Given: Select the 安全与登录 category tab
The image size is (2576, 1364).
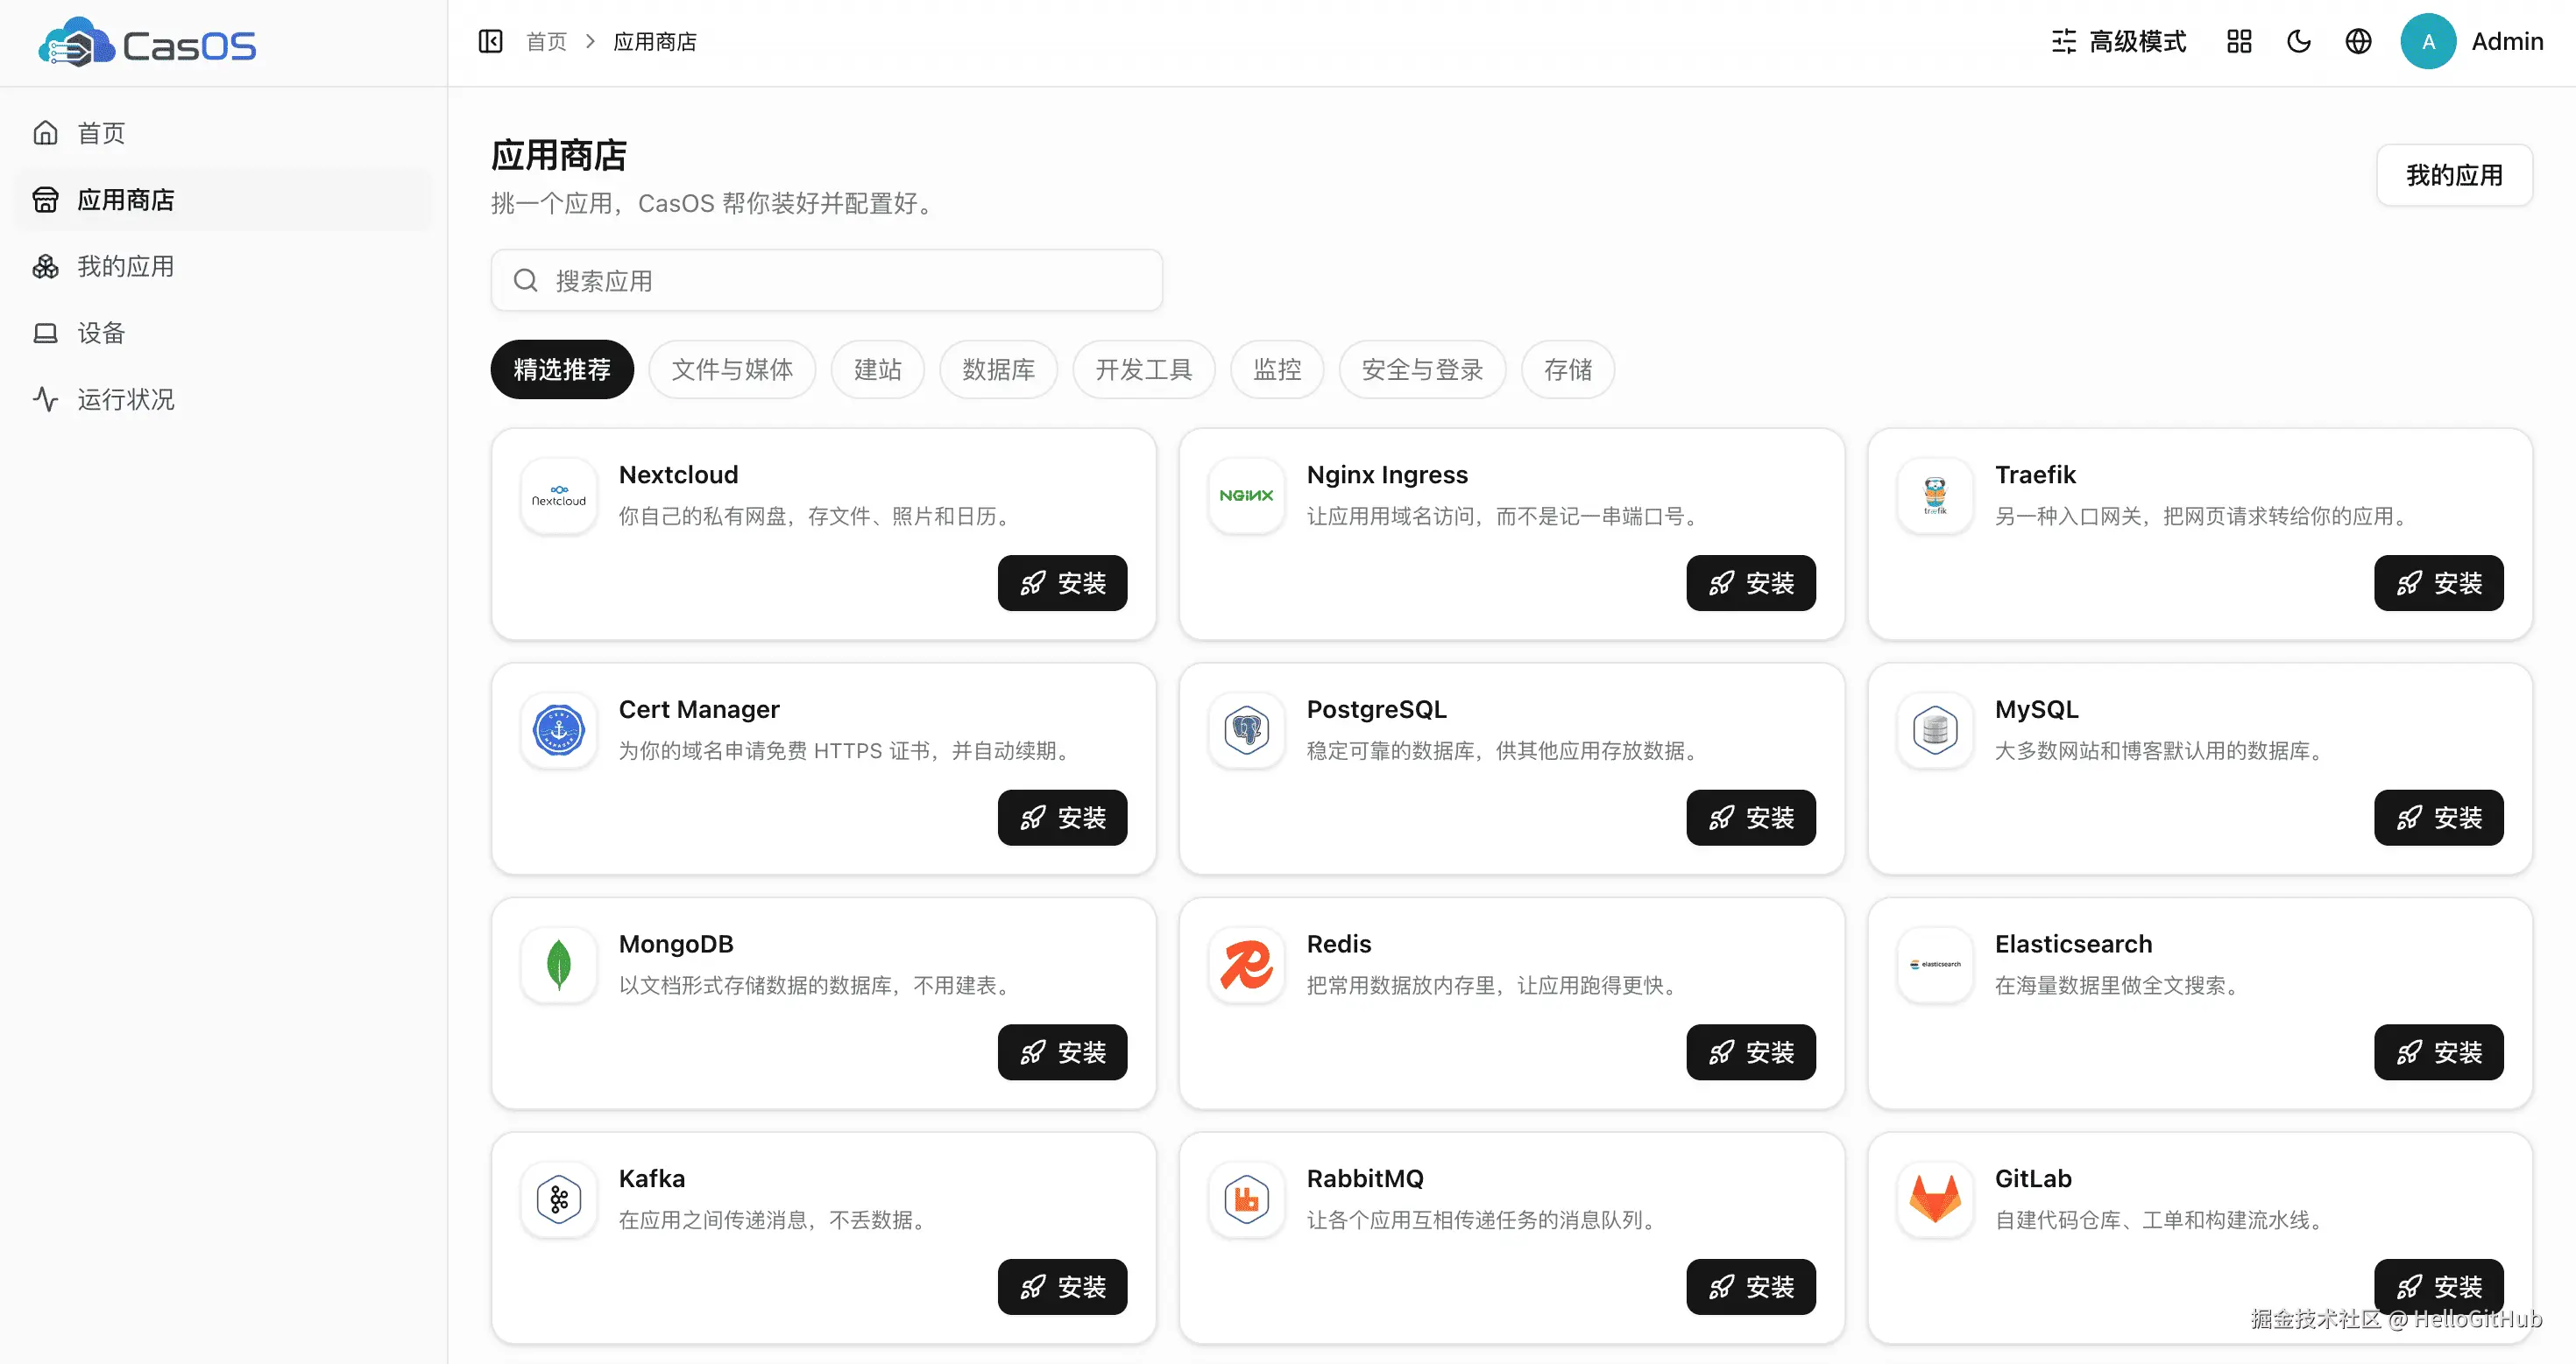Looking at the screenshot, I should coord(1422,369).
